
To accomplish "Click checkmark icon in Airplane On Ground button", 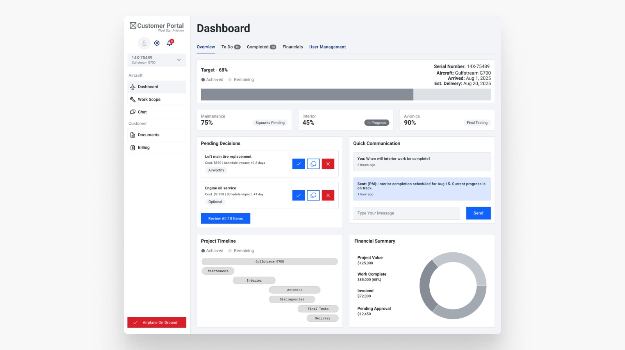I will [136, 323].
